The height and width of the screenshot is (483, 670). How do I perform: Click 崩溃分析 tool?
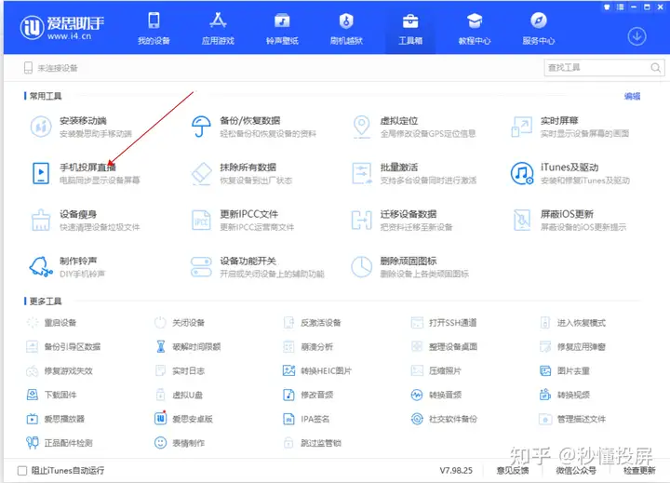(308, 346)
